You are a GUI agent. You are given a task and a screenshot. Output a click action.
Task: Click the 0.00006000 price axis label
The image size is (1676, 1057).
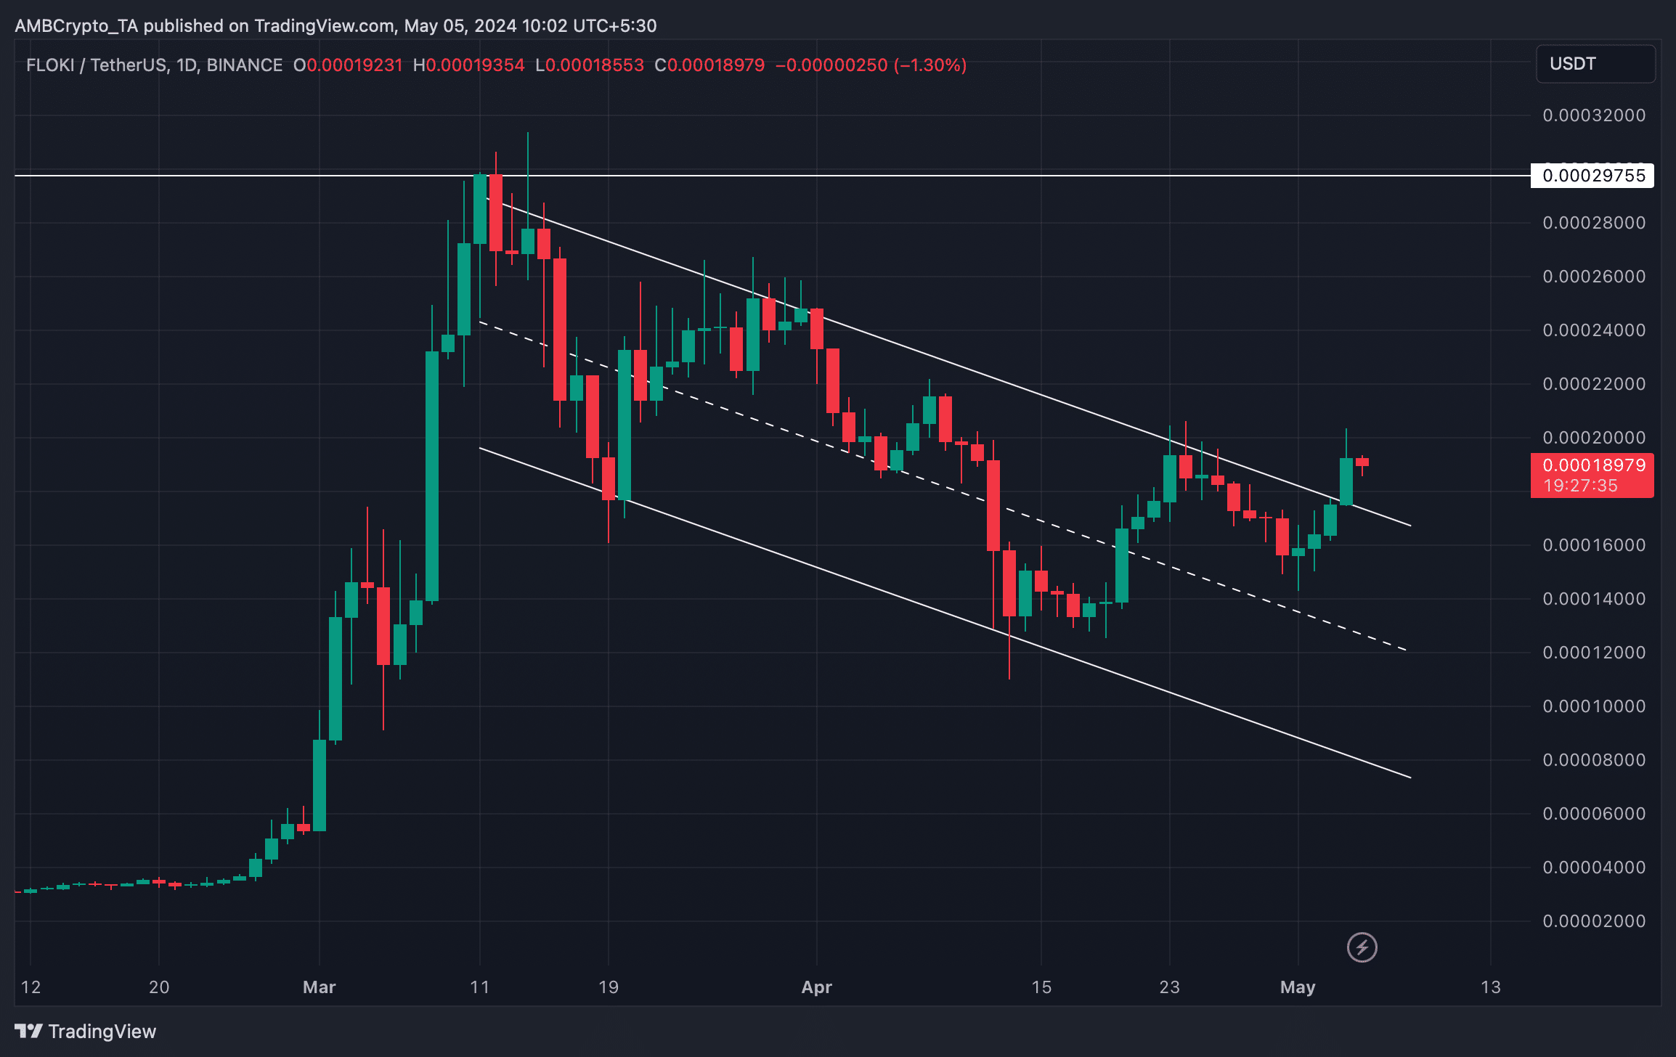(1594, 814)
